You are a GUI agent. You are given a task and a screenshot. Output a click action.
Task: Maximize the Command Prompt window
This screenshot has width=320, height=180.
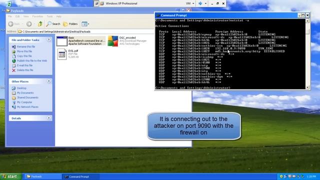click(x=303, y=15)
